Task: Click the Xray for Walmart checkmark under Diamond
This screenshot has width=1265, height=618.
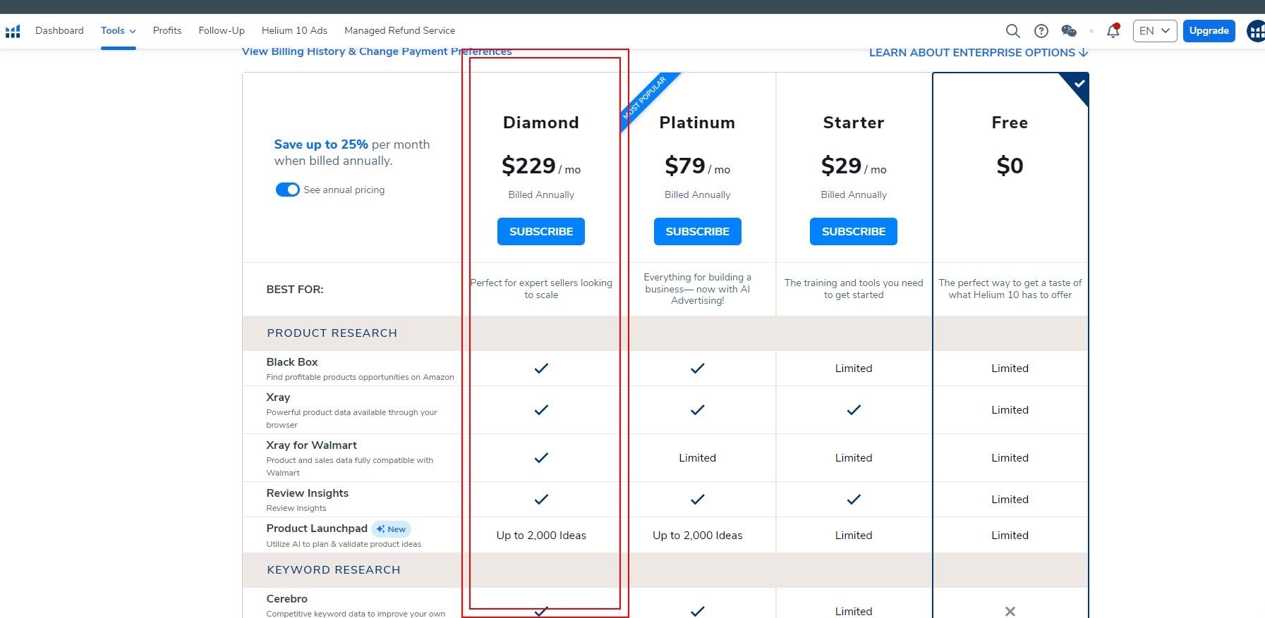Action: click(541, 458)
